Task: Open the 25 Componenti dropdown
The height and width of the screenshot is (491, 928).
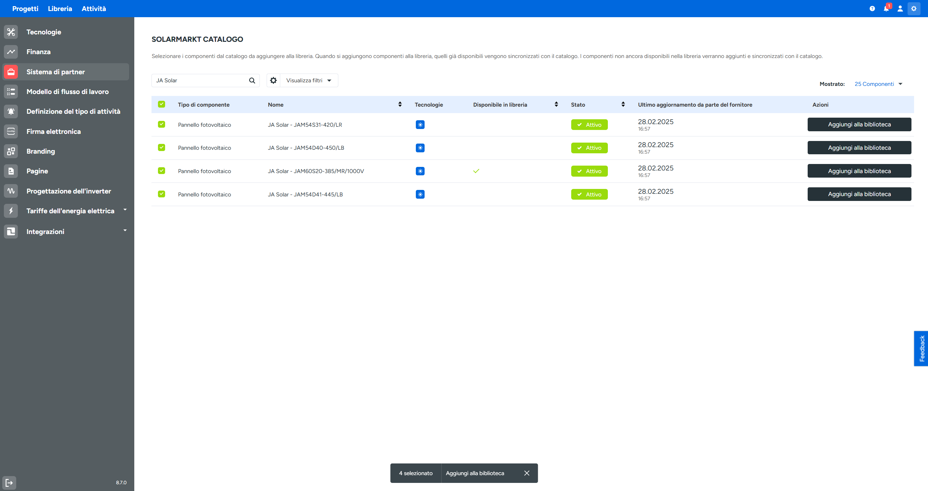Action: pos(878,84)
